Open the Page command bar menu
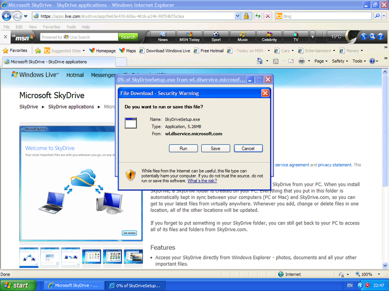This screenshot has height=291, width=389. [321, 61]
